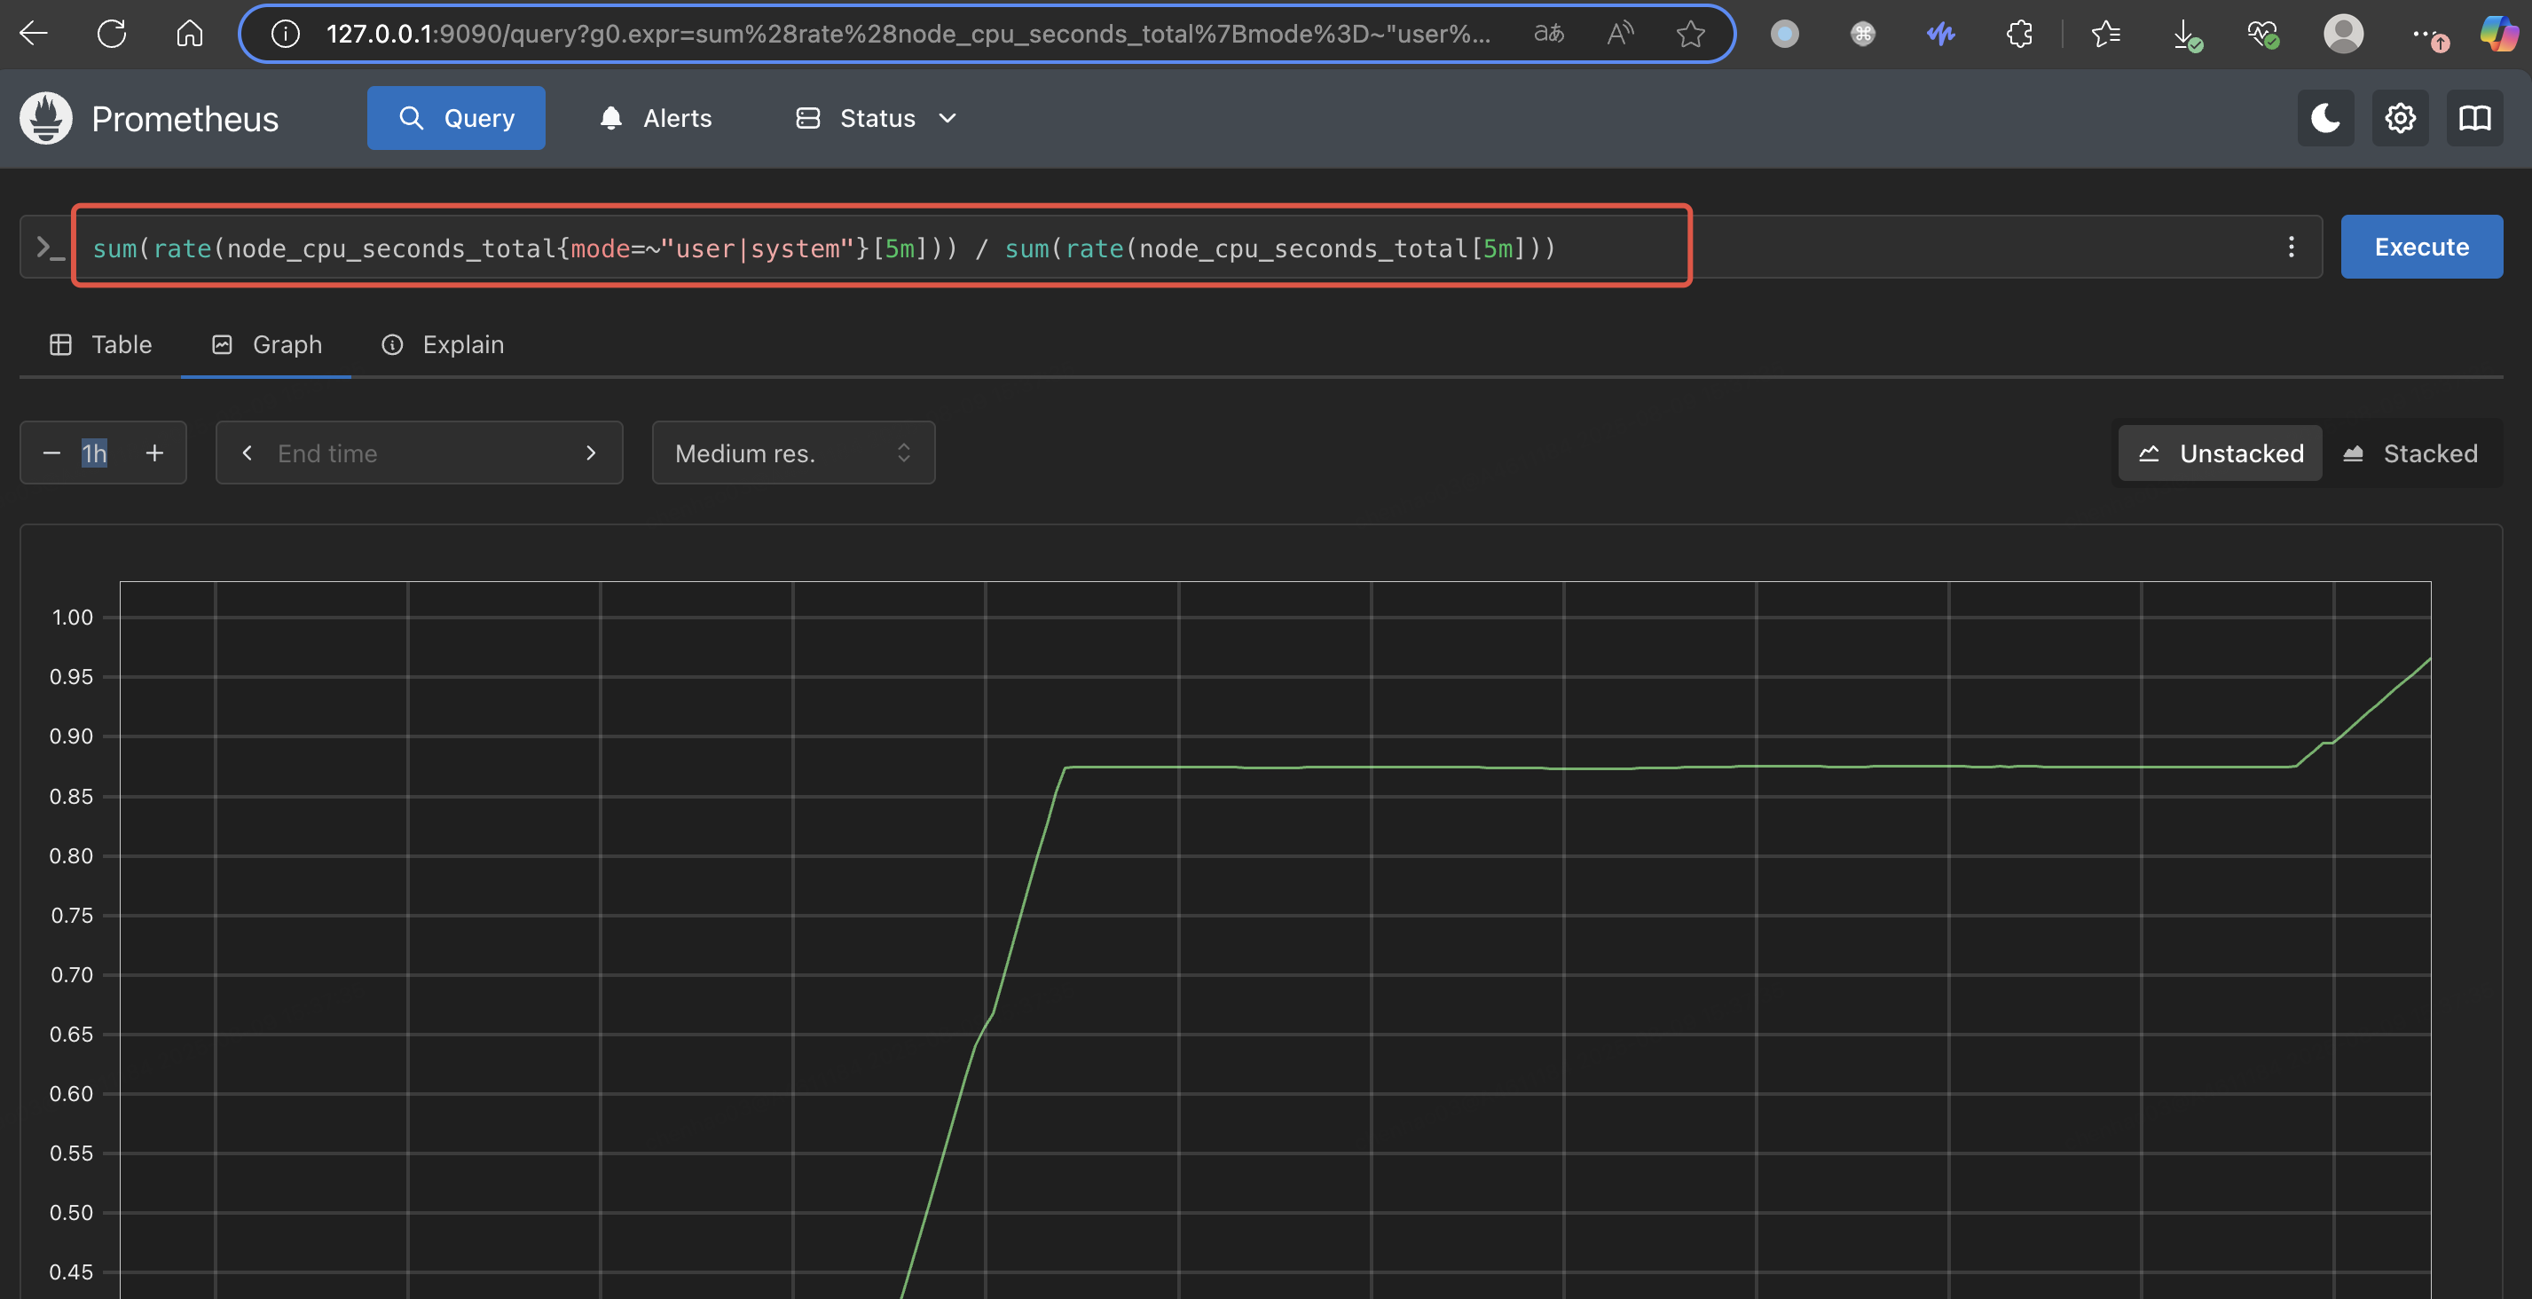
Task: Open documentation book icon
Action: (2475, 118)
